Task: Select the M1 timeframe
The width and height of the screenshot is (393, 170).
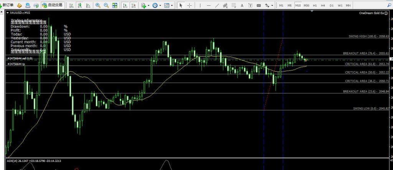Action: (281, 5)
